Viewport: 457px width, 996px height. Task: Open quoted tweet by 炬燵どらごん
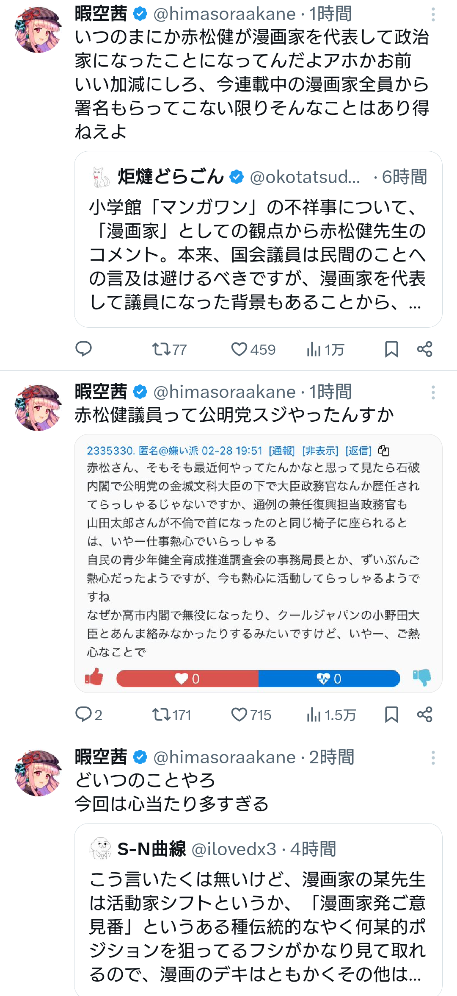[258, 254]
